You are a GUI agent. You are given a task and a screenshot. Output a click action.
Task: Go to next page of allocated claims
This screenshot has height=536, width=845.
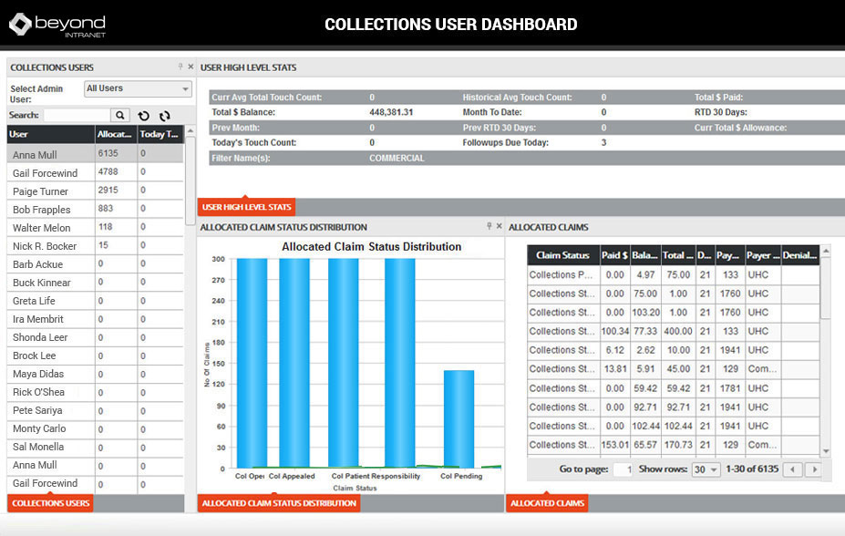click(813, 469)
